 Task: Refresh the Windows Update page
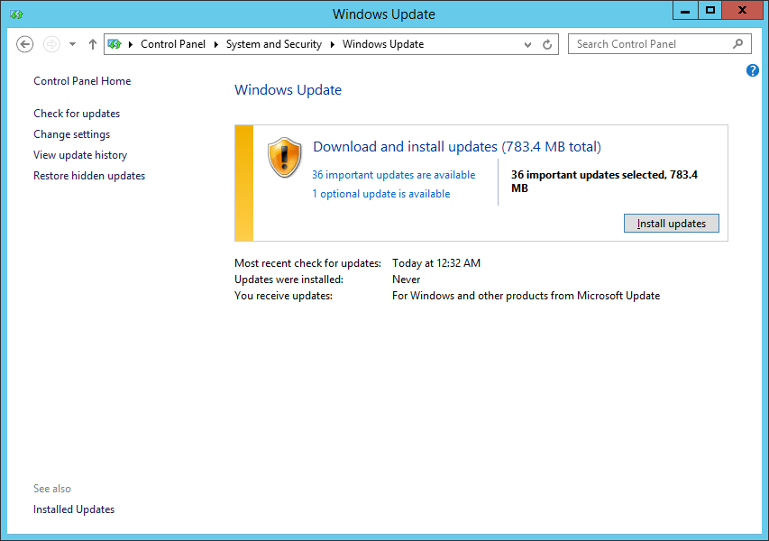pyautogui.click(x=547, y=45)
